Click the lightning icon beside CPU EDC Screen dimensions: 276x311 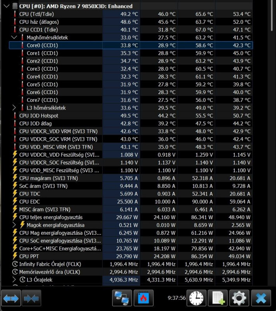(x=15, y=201)
